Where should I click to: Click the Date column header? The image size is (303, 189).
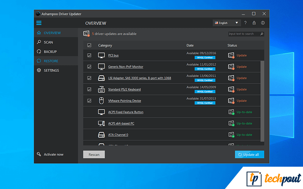point(190,45)
